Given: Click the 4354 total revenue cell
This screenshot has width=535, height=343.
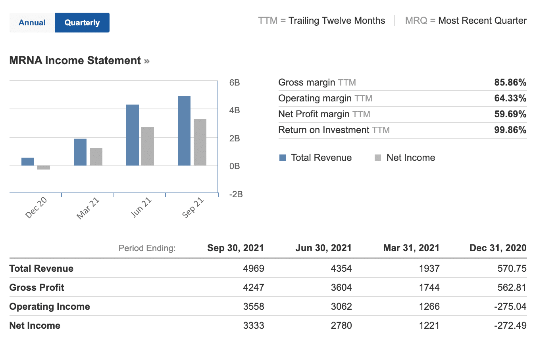Looking at the screenshot, I should (x=341, y=269).
